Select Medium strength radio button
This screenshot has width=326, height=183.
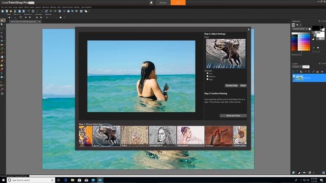pyautogui.click(x=207, y=76)
